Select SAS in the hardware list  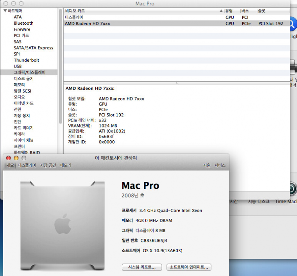pos(18,42)
